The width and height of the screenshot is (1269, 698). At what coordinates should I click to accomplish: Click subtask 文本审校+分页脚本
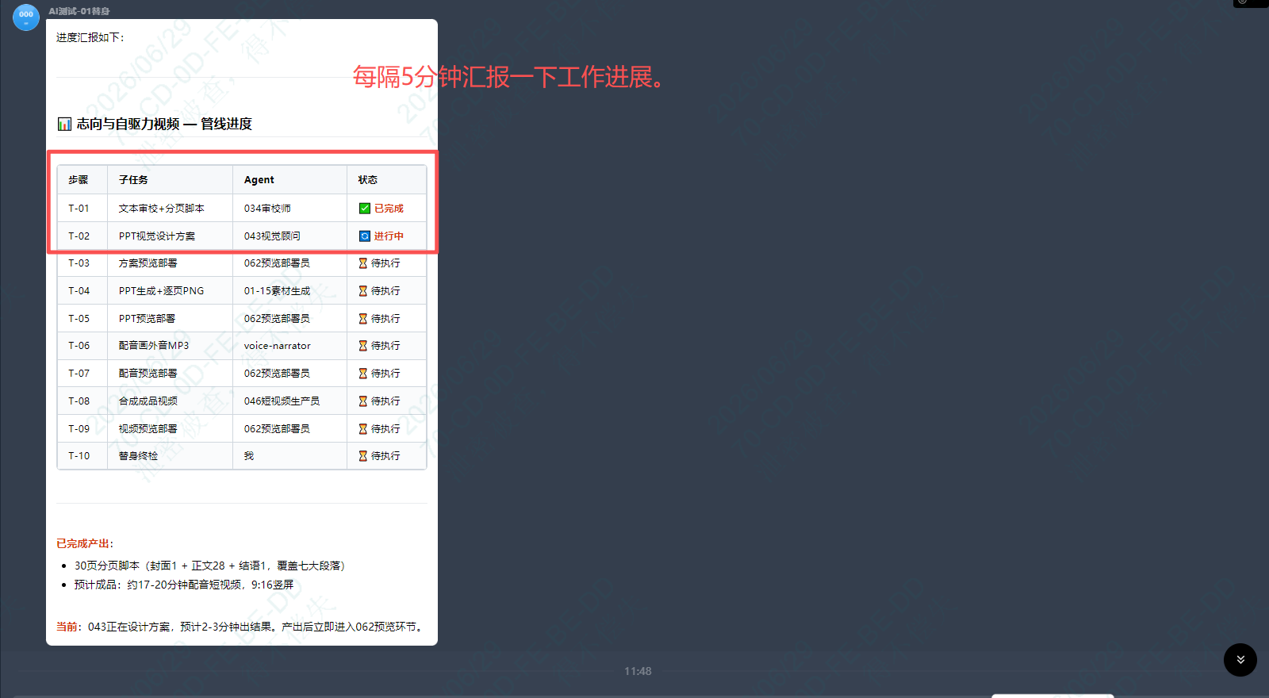[x=162, y=209]
